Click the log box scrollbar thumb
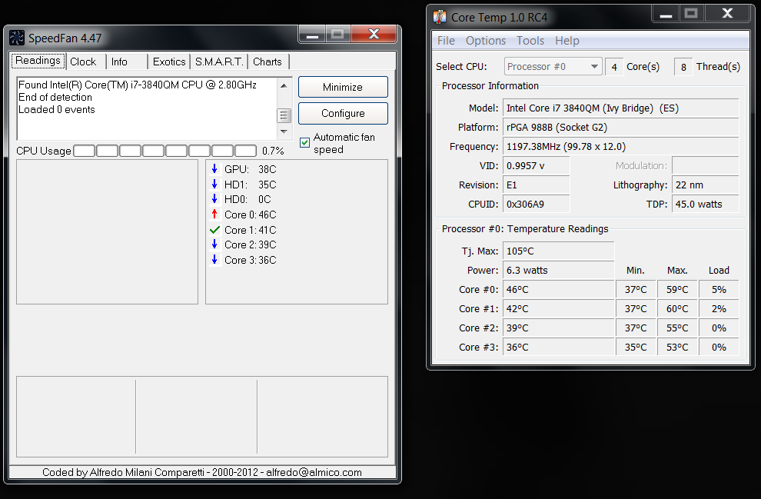This screenshot has height=499, width=761. pos(284,115)
